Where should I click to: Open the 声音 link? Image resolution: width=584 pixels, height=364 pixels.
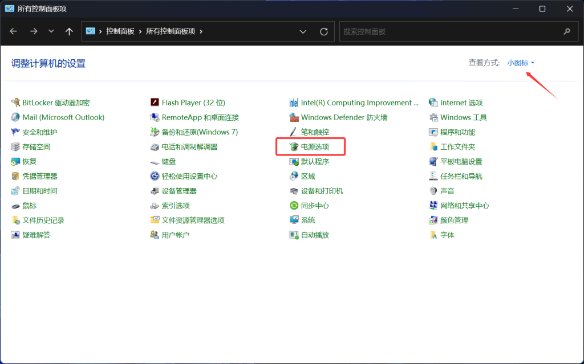coord(447,191)
